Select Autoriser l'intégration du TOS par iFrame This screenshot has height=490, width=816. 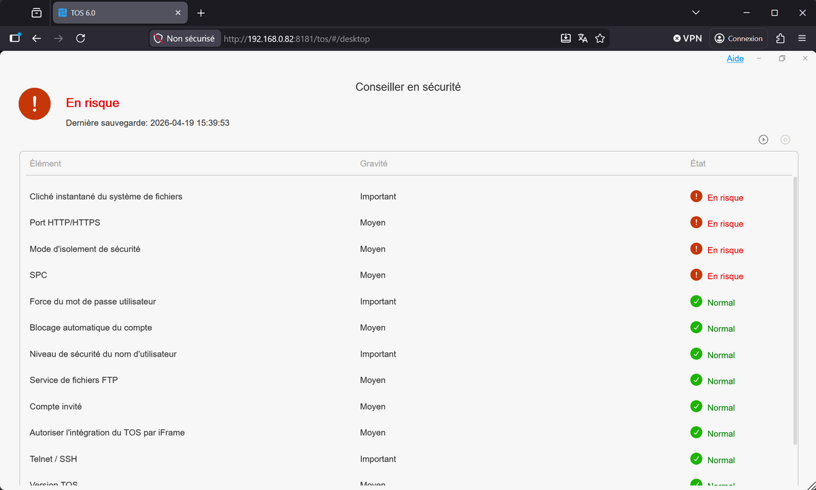(x=107, y=432)
